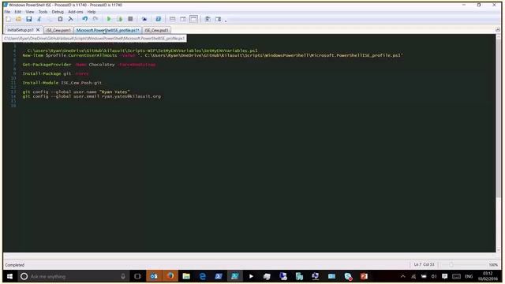Show script pane on top layout icon
The height and width of the screenshot is (284, 505).
[172, 19]
